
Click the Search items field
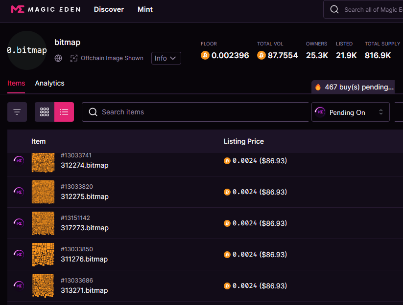(195, 112)
